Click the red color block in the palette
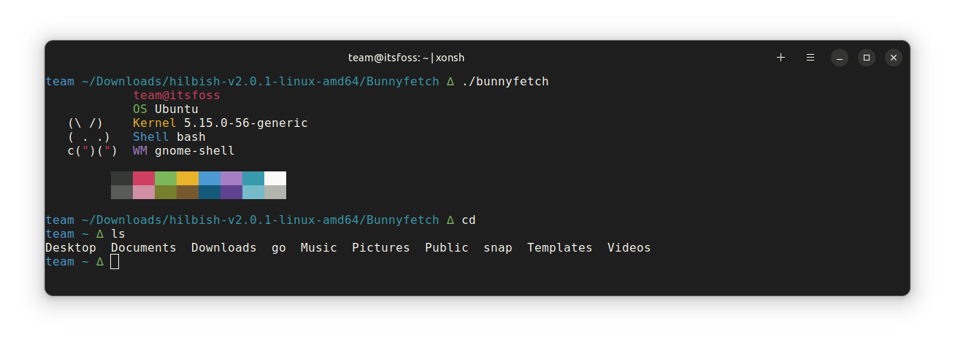Screen dimensions: 955x345 click(x=144, y=179)
